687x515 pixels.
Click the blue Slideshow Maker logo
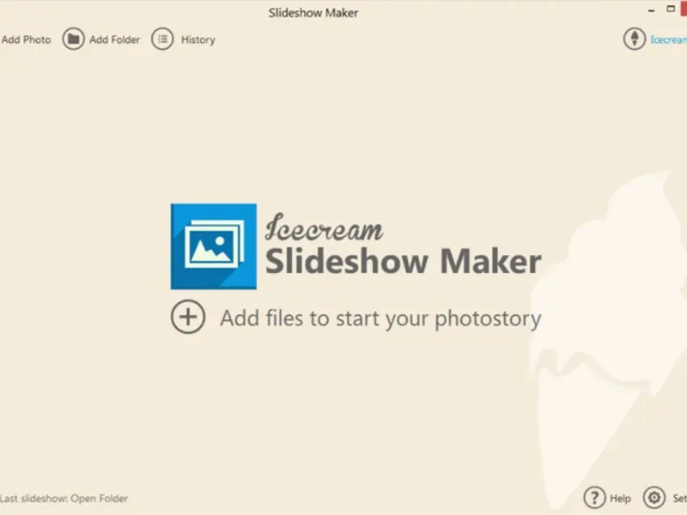(x=213, y=246)
